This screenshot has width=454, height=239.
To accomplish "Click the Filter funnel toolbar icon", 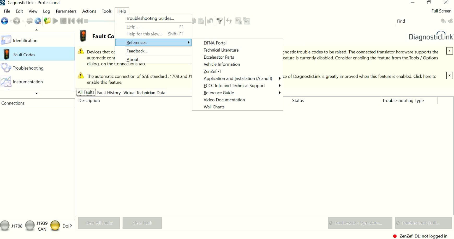I will pos(220,21).
